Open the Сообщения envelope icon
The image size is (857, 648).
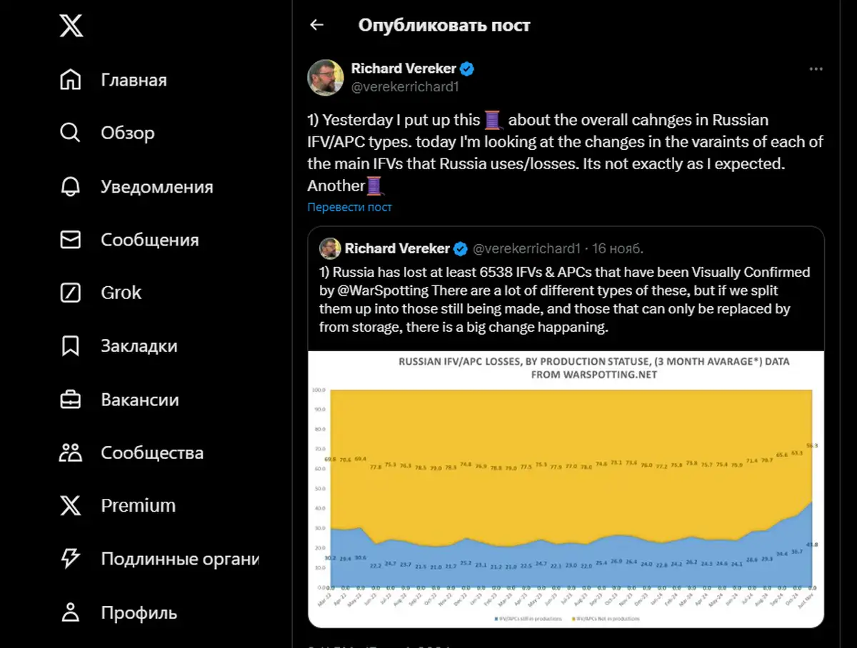tap(71, 240)
